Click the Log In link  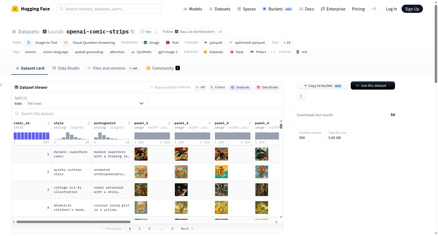391,9
